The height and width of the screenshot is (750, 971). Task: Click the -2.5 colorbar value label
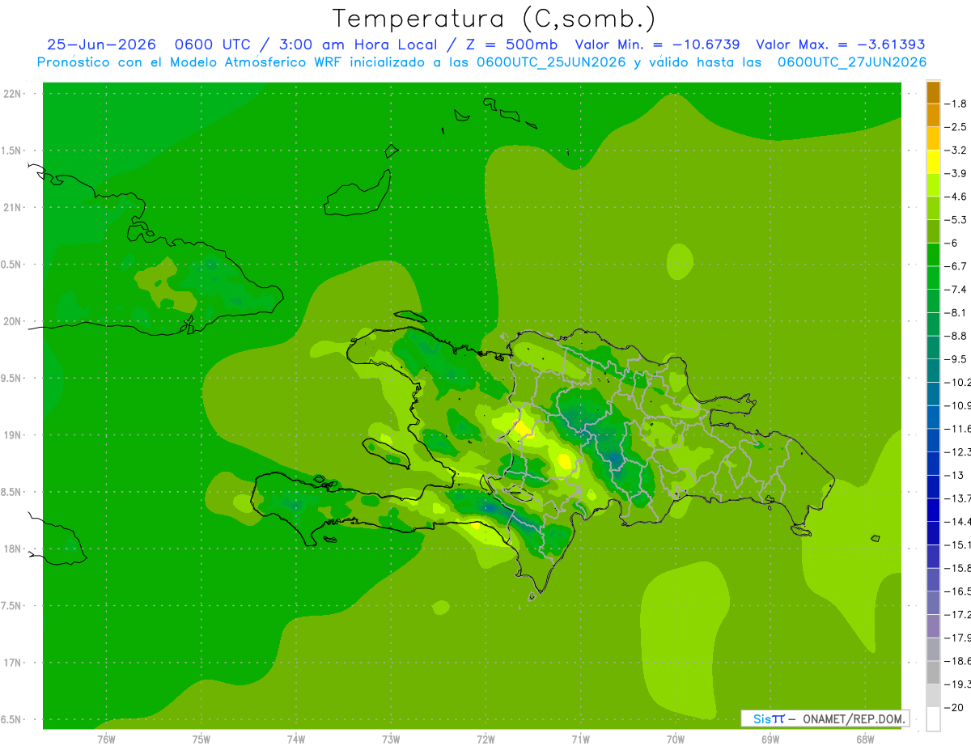(x=956, y=127)
